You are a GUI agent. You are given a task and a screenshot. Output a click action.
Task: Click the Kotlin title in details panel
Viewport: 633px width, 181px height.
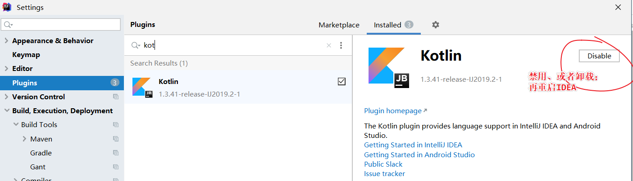point(441,56)
